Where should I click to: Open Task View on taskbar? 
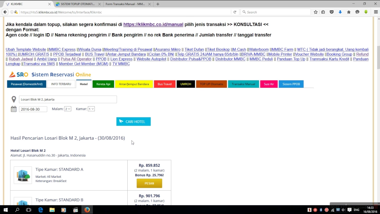[28, 210]
